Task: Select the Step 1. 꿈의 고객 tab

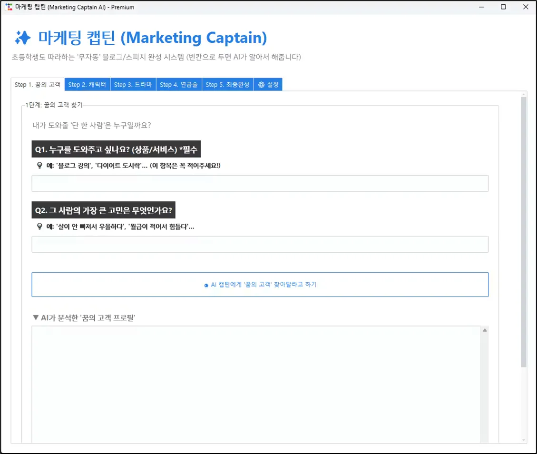Action: coord(38,84)
